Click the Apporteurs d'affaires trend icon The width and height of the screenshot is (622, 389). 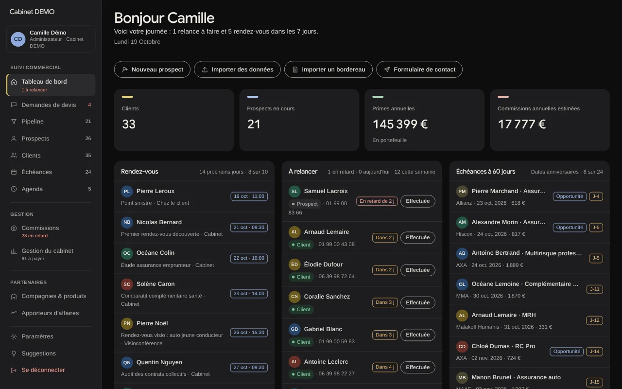(14, 313)
